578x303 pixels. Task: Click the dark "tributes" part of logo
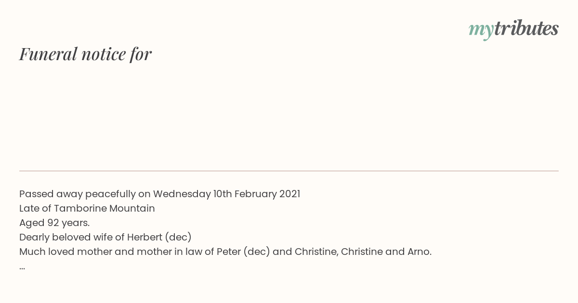526,28
